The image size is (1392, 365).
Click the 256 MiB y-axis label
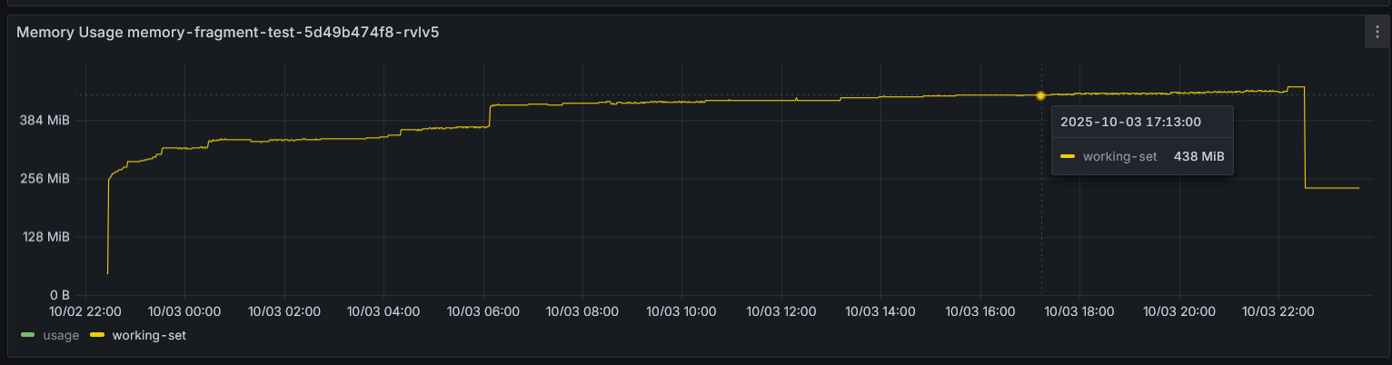[45, 179]
